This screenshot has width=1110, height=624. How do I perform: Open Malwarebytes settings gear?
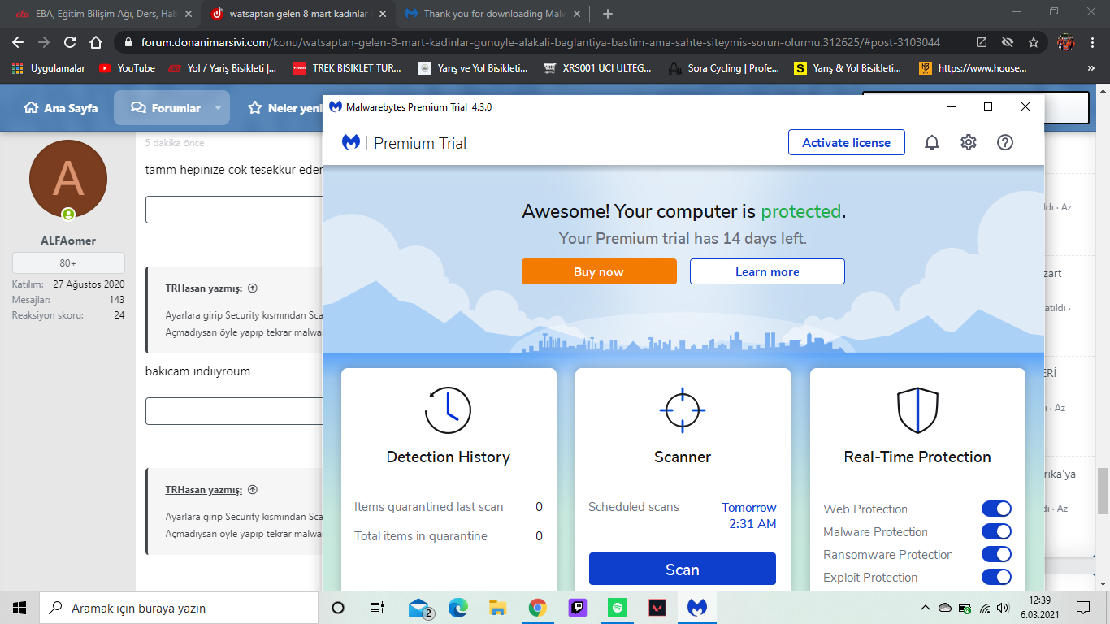[969, 143]
